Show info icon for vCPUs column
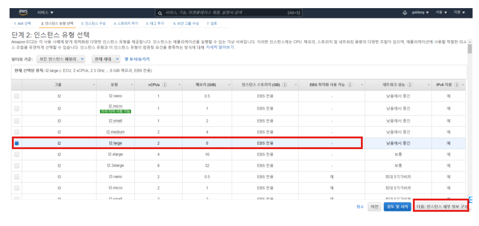 164,85
